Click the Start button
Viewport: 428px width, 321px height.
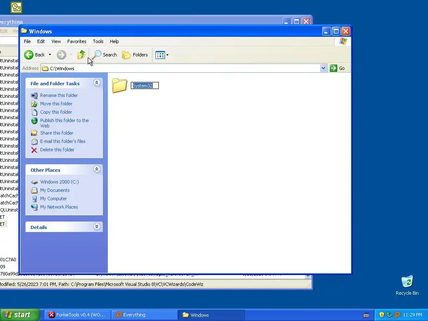point(20,315)
